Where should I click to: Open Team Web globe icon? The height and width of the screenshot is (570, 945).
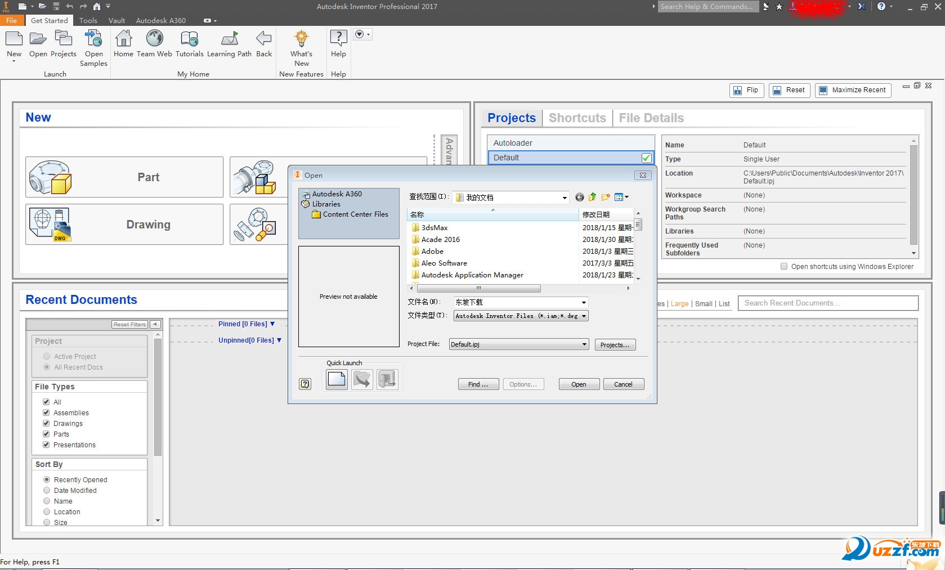(x=154, y=39)
